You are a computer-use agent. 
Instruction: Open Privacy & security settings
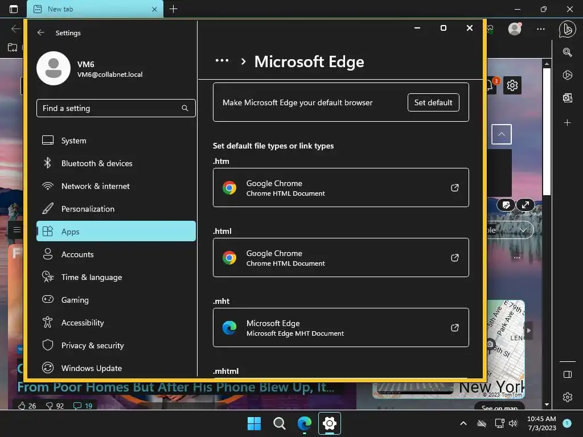pos(116,345)
